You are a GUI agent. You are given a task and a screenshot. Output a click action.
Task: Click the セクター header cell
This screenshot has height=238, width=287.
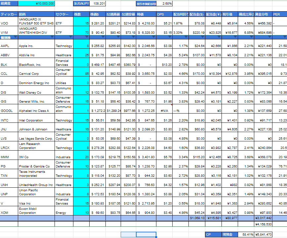tap(64, 14)
